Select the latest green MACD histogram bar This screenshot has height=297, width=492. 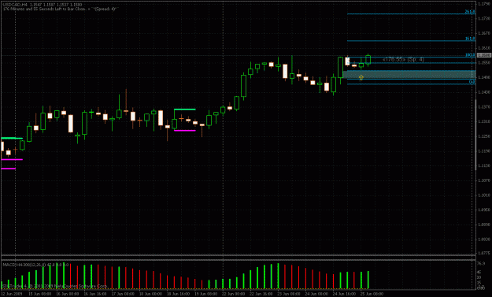[x=368, y=280]
